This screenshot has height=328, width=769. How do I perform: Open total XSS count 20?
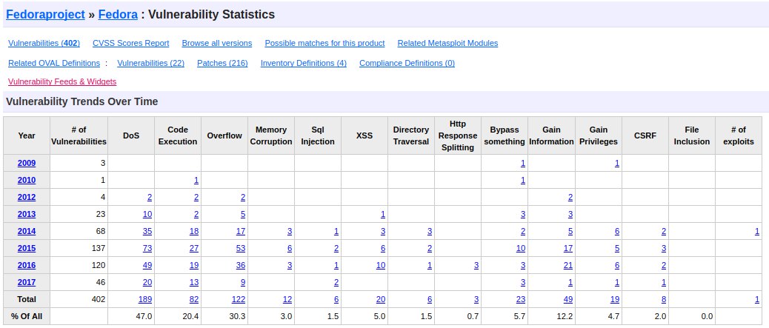coord(381,299)
